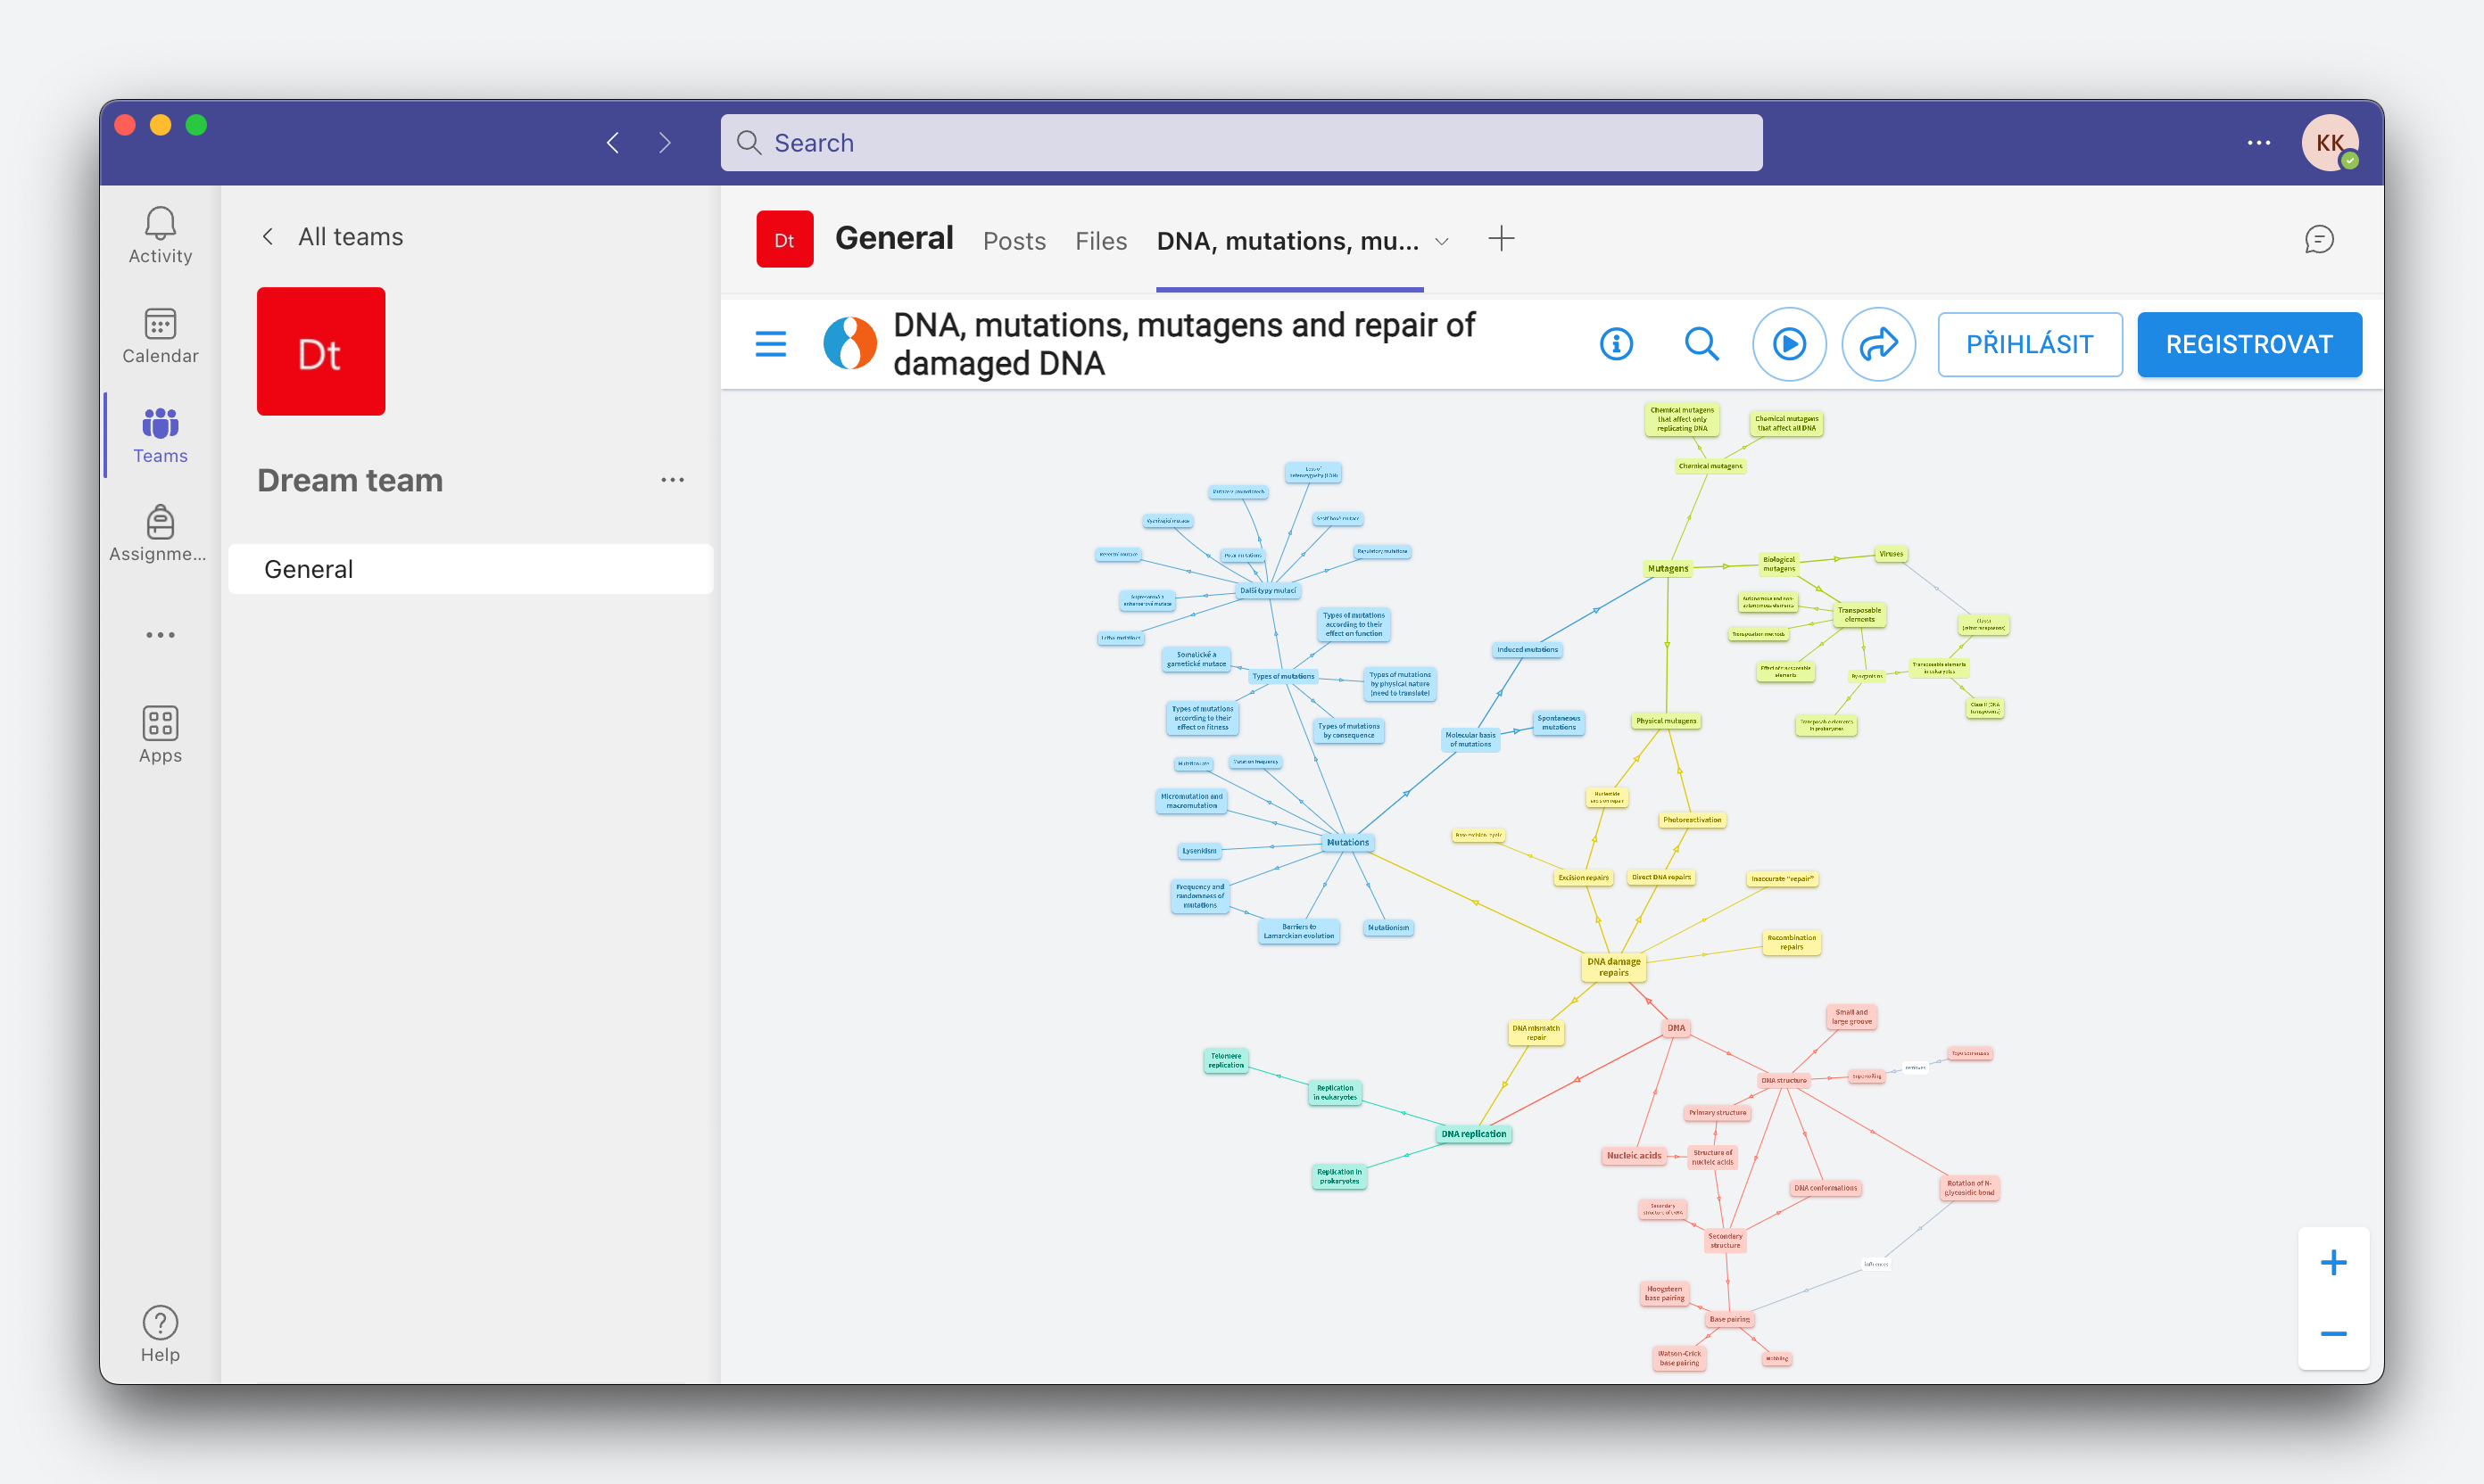
Task: Expand more apps ellipsis in the left sidebar
Action: [160, 635]
